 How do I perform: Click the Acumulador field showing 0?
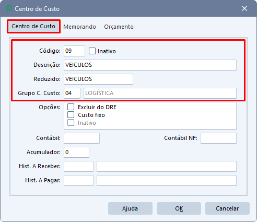[76, 152]
